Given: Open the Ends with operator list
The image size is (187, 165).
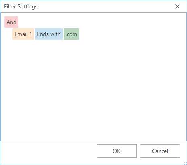Looking at the screenshot, I should point(49,34).
